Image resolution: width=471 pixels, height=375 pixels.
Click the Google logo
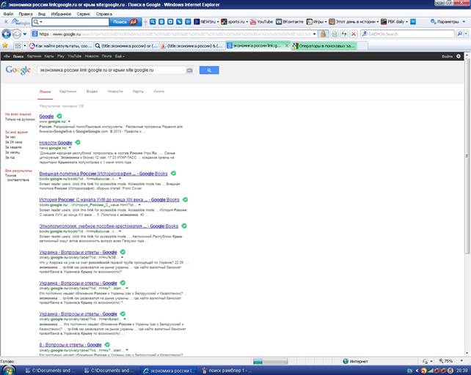(x=18, y=70)
